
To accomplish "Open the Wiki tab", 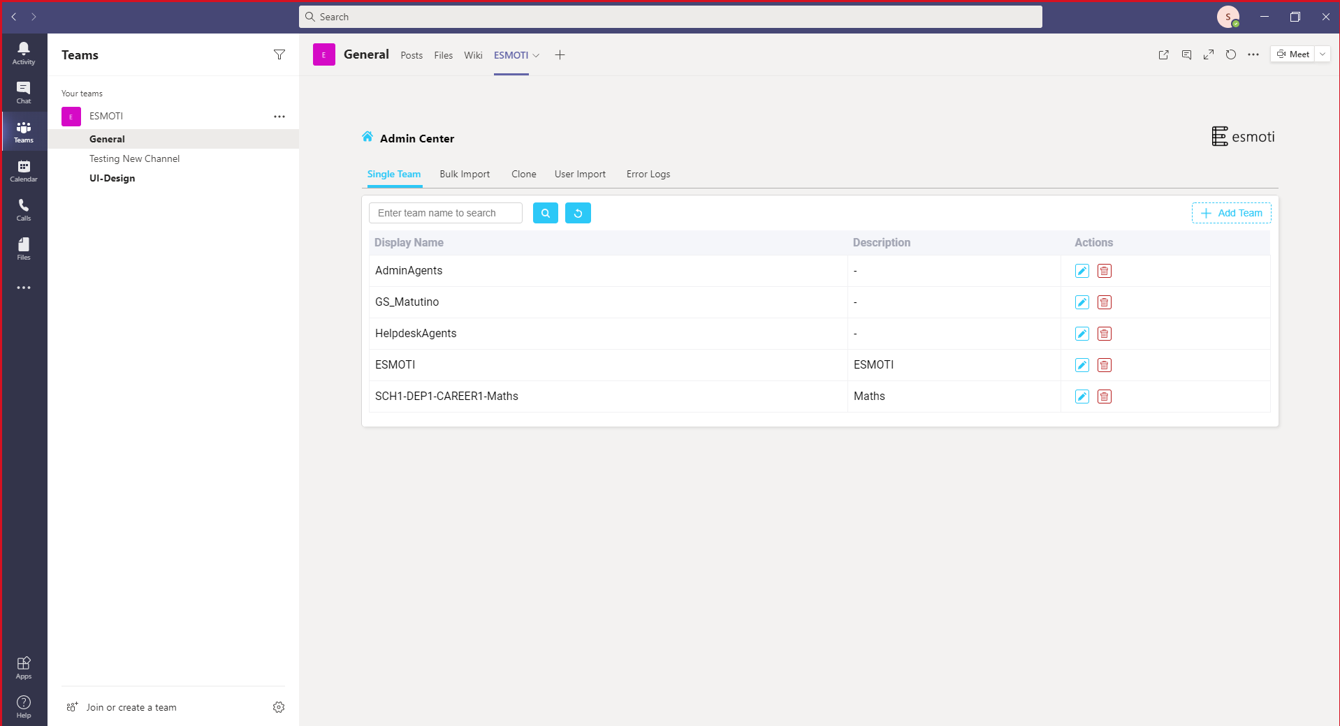I will [473, 55].
